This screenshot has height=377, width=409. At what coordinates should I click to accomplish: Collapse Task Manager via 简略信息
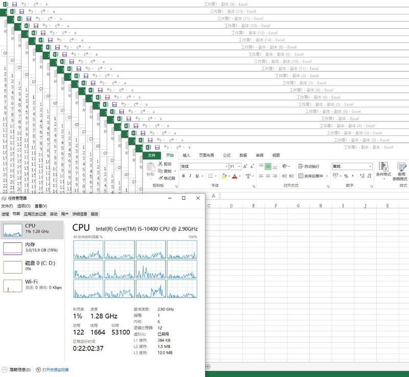[17, 369]
